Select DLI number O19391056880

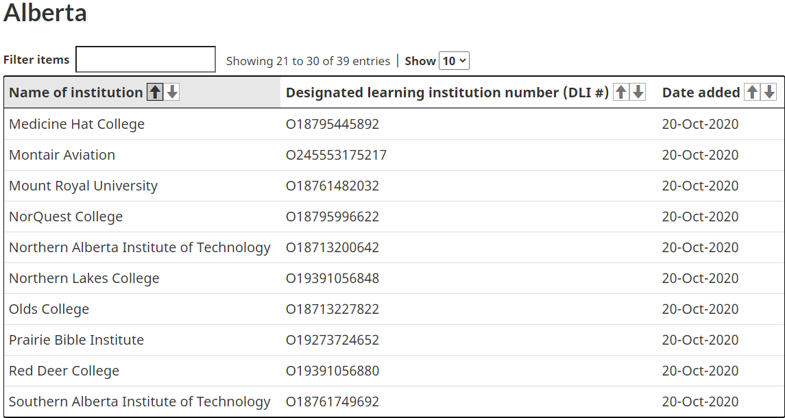[x=333, y=371]
